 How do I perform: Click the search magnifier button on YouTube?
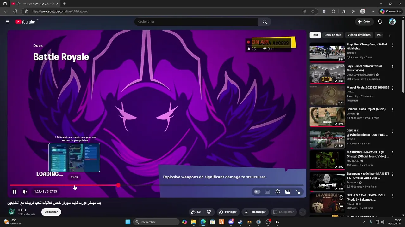(265, 21)
